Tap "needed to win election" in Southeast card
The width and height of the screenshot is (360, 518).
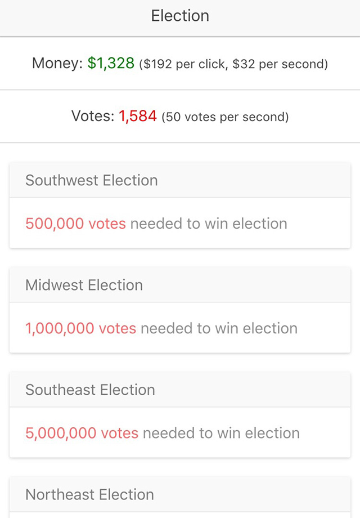tap(221, 433)
